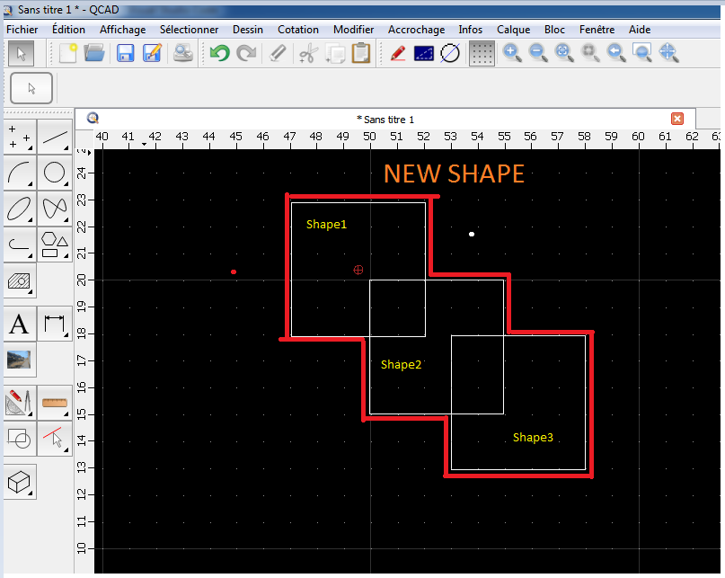Click the Shape1 label in drawing
Screen dimensions: 725x578
[326, 225]
